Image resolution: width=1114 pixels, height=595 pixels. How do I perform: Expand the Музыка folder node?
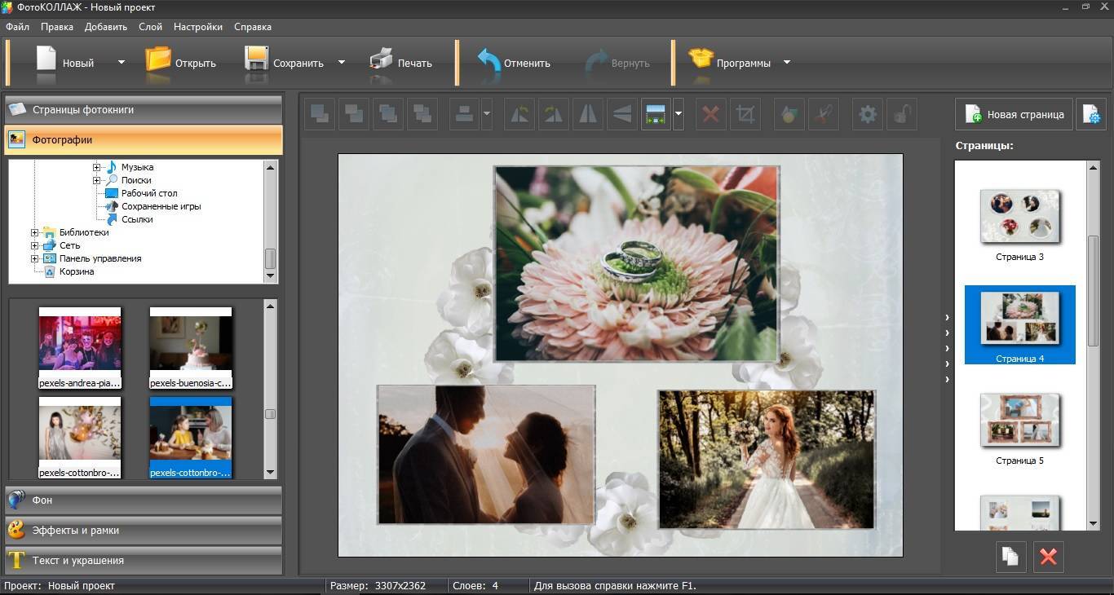[96, 167]
